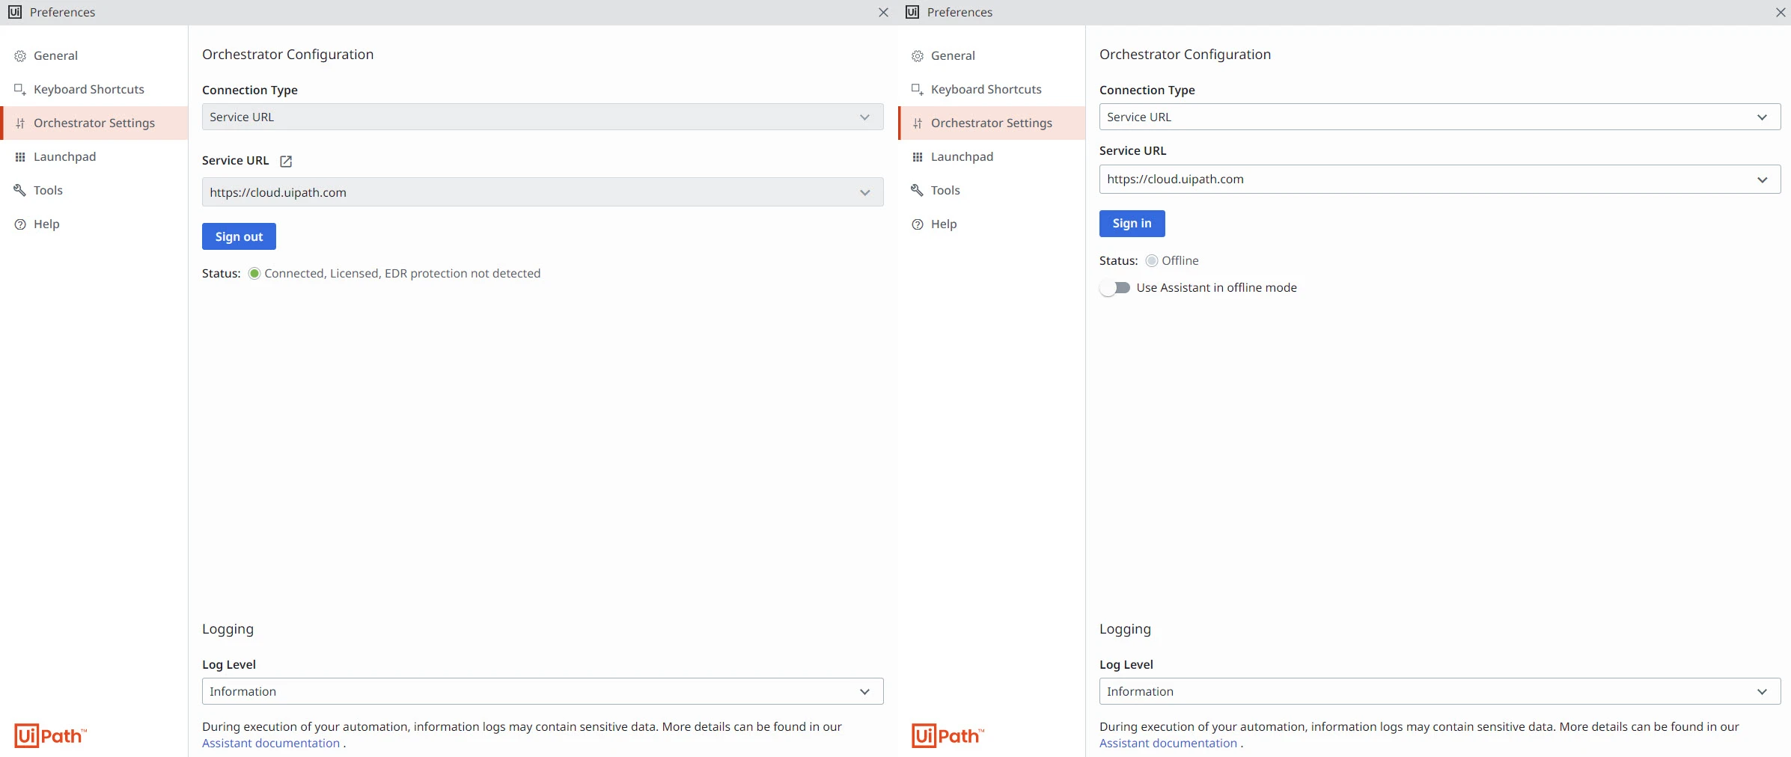
Task: Click the 'Logging' heading in the left window
Action: (x=228, y=629)
